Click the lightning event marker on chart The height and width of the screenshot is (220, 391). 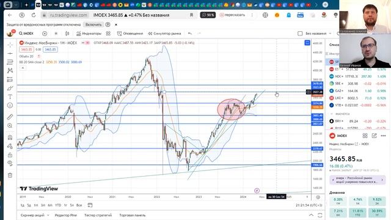coord(257,191)
